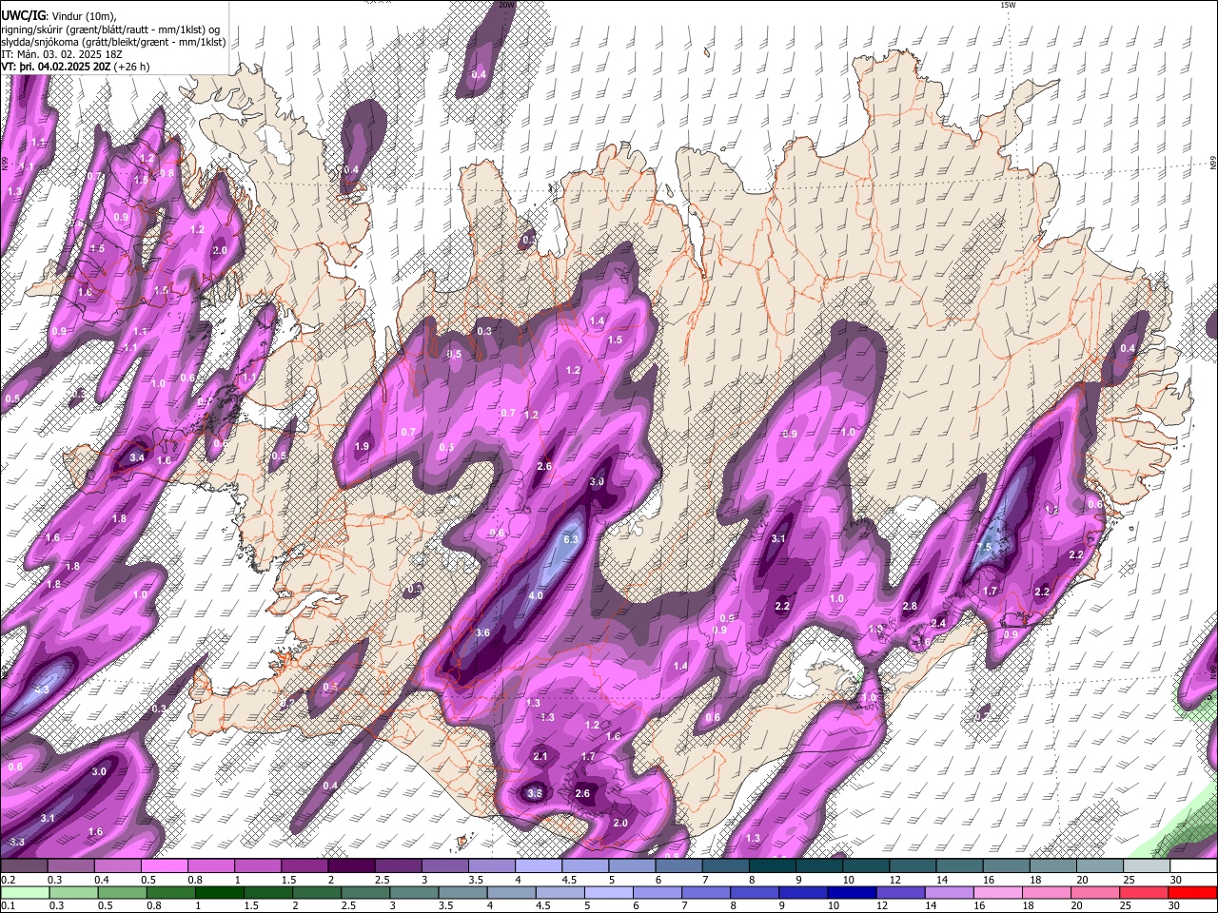Click the 2.8 precipitation value label
Viewport: 1218px width, 913px height.
click(910, 607)
